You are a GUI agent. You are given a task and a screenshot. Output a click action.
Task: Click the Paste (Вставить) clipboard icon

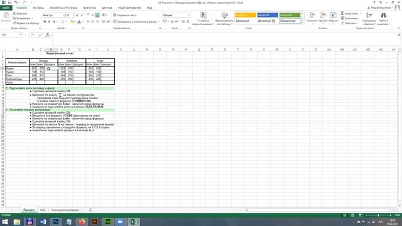click(6, 16)
